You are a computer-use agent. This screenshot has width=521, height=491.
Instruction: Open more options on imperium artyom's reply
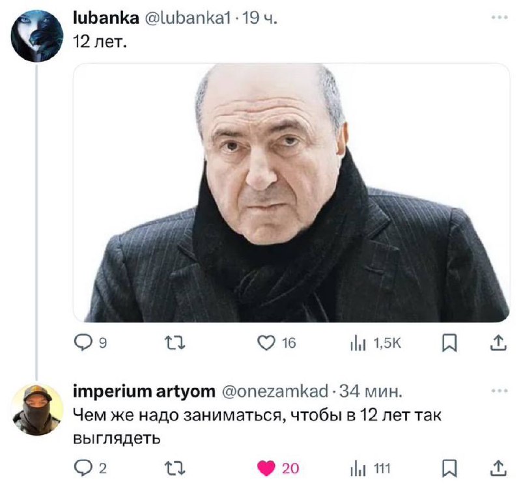(x=500, y=391)
